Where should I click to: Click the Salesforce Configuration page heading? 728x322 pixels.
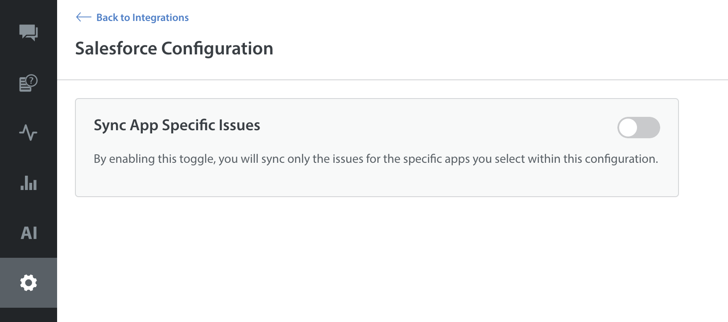click(x=174, y=49)
